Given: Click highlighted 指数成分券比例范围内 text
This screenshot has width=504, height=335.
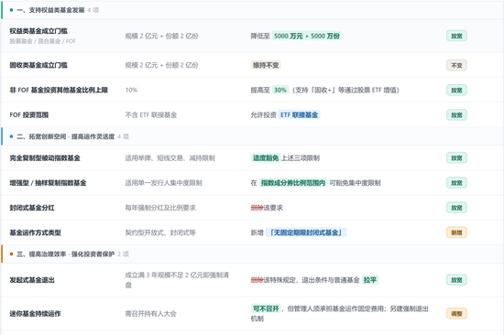Looking at the screenshot, I should click(293, 183).
